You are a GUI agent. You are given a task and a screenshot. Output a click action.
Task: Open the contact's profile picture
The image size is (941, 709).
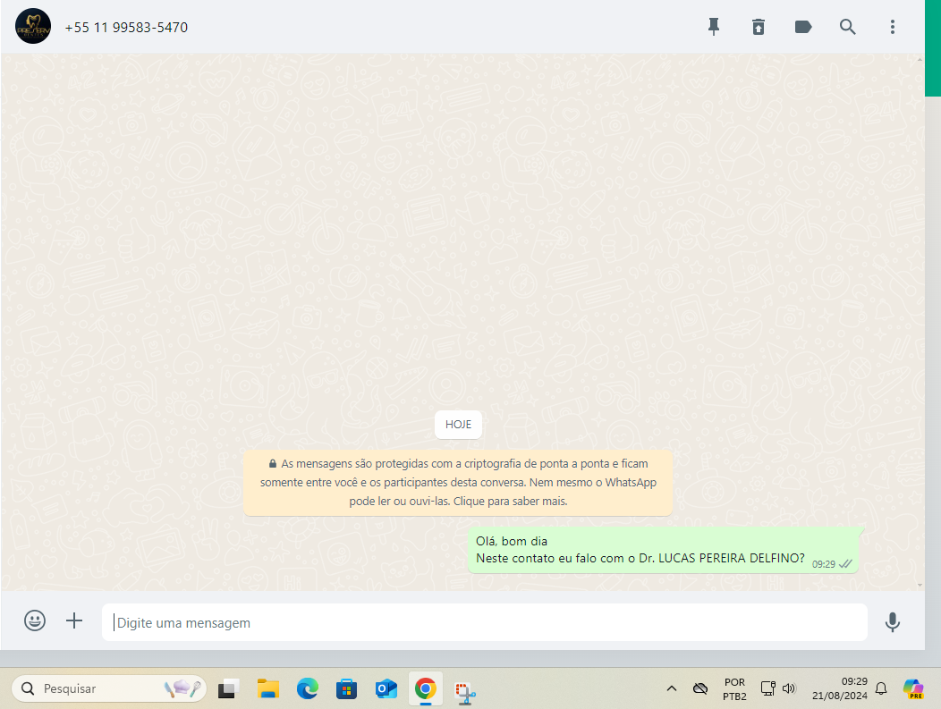pyautogui.click(x=33, y=27)
